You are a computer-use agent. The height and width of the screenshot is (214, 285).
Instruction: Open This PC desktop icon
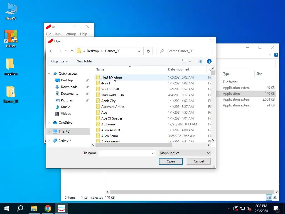coord(11,11)
